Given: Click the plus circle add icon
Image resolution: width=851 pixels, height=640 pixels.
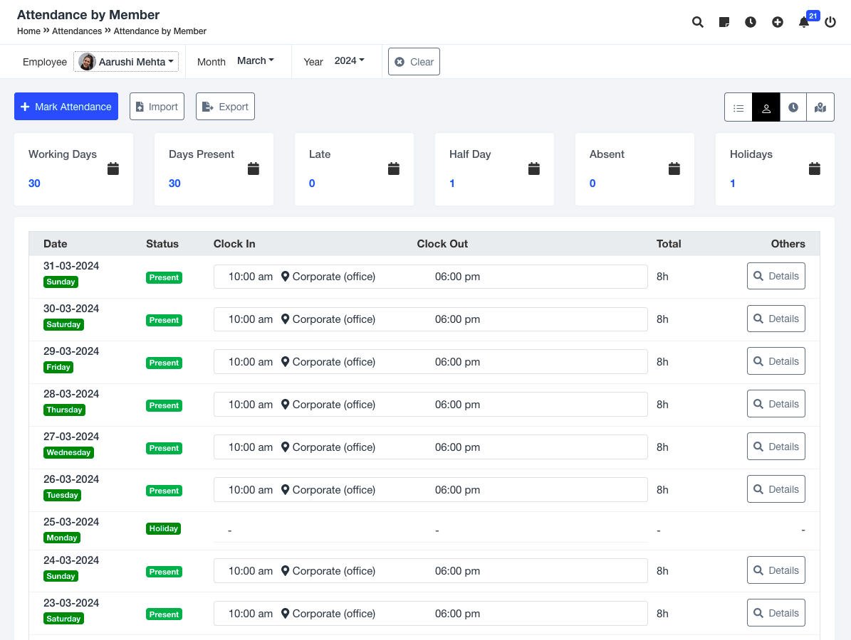Looking at the screenshot, I should 778,22.
